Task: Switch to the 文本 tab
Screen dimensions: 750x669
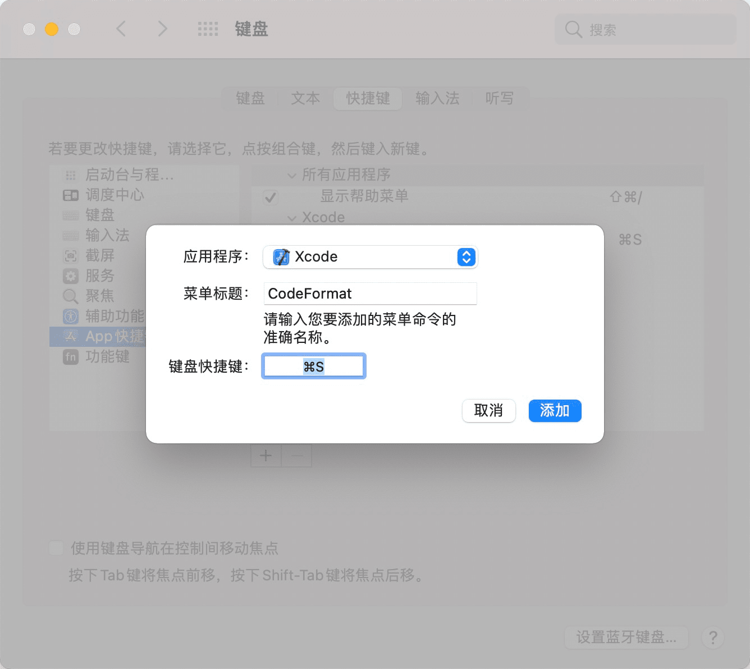Action: pos(305,99)
